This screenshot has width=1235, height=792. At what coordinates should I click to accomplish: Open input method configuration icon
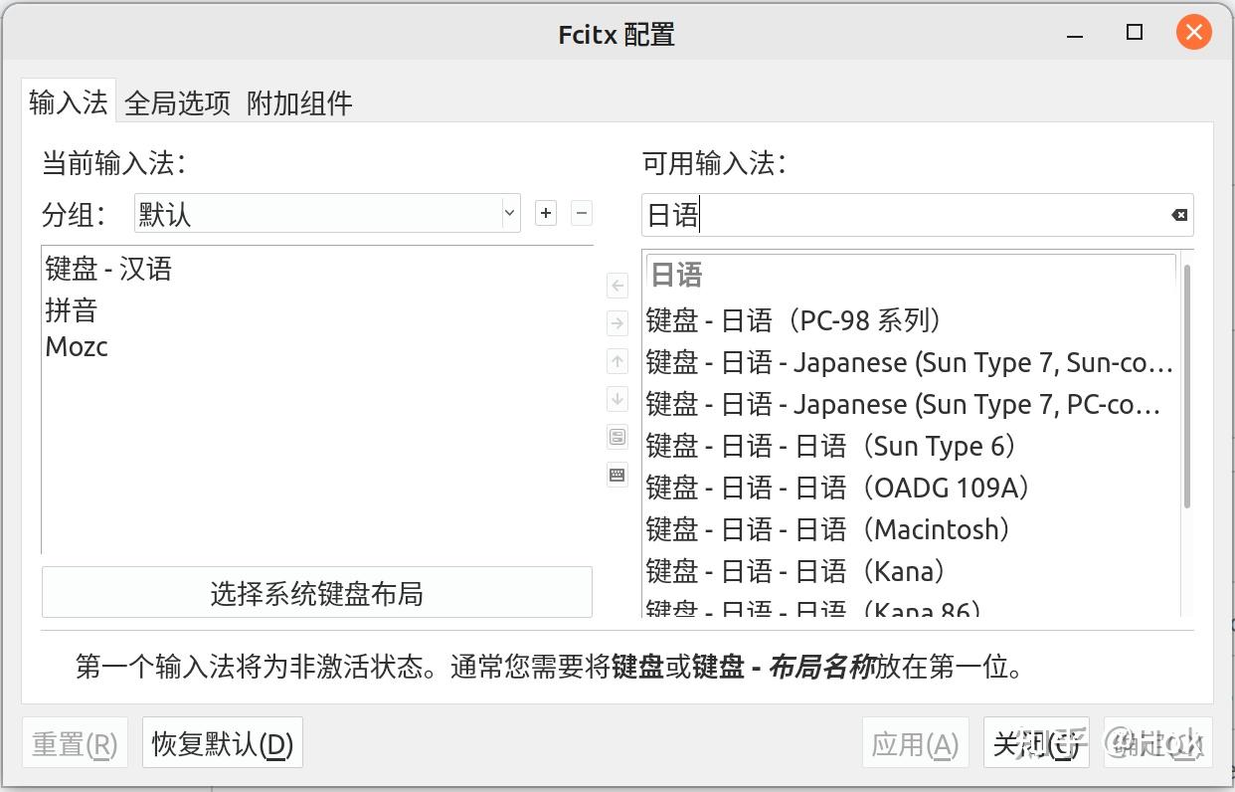[x=617, y=436]
